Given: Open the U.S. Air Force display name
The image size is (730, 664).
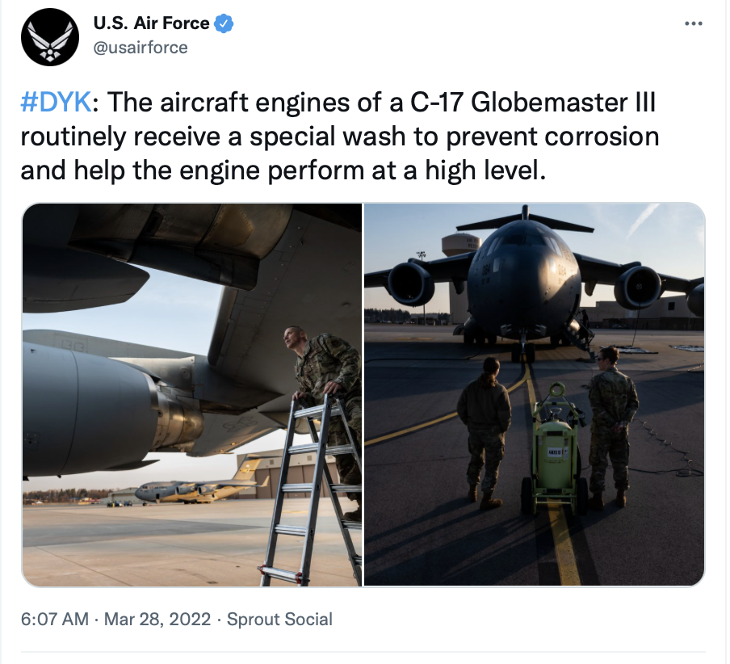Looking at the screenshot, I should (x=151, y=23).
